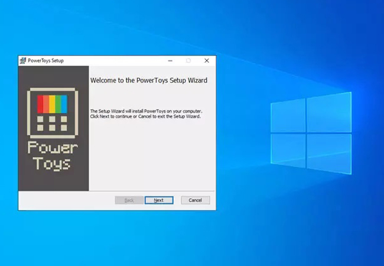Screen dimensions: 384x266
Task: Click the disabled Back button
Action: pyautogui.click(x=129, y=200)
